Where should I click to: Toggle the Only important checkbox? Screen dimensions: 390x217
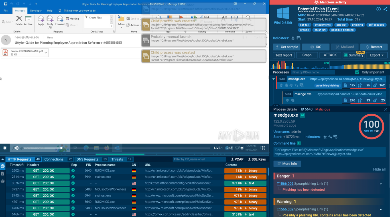click(x=357, y=72)
